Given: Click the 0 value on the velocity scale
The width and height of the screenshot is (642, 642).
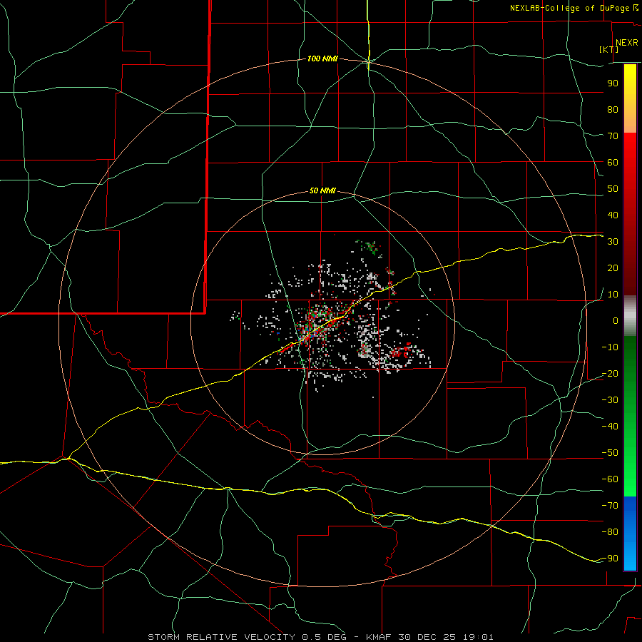Looking at the screenshot, I should pos(616,321).
